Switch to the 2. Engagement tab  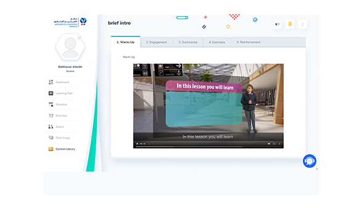[157, 42]
